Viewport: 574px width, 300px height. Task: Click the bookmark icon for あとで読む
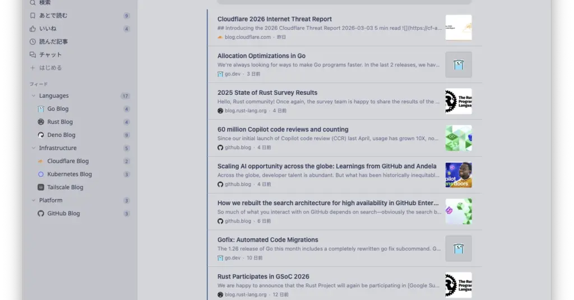33,16
